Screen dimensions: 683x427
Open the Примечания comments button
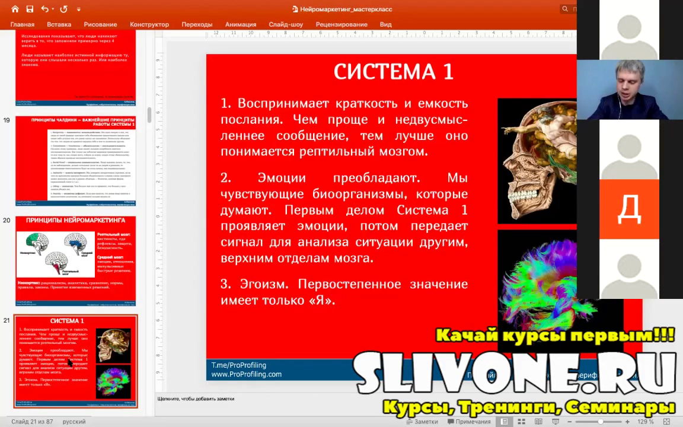pos(469,421)
